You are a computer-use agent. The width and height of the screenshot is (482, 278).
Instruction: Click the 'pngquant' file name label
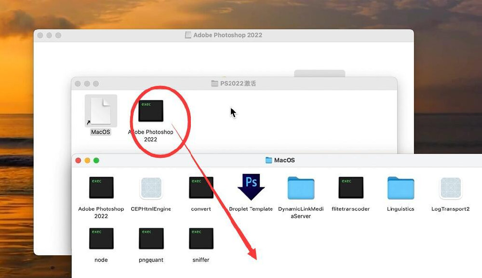151,260
